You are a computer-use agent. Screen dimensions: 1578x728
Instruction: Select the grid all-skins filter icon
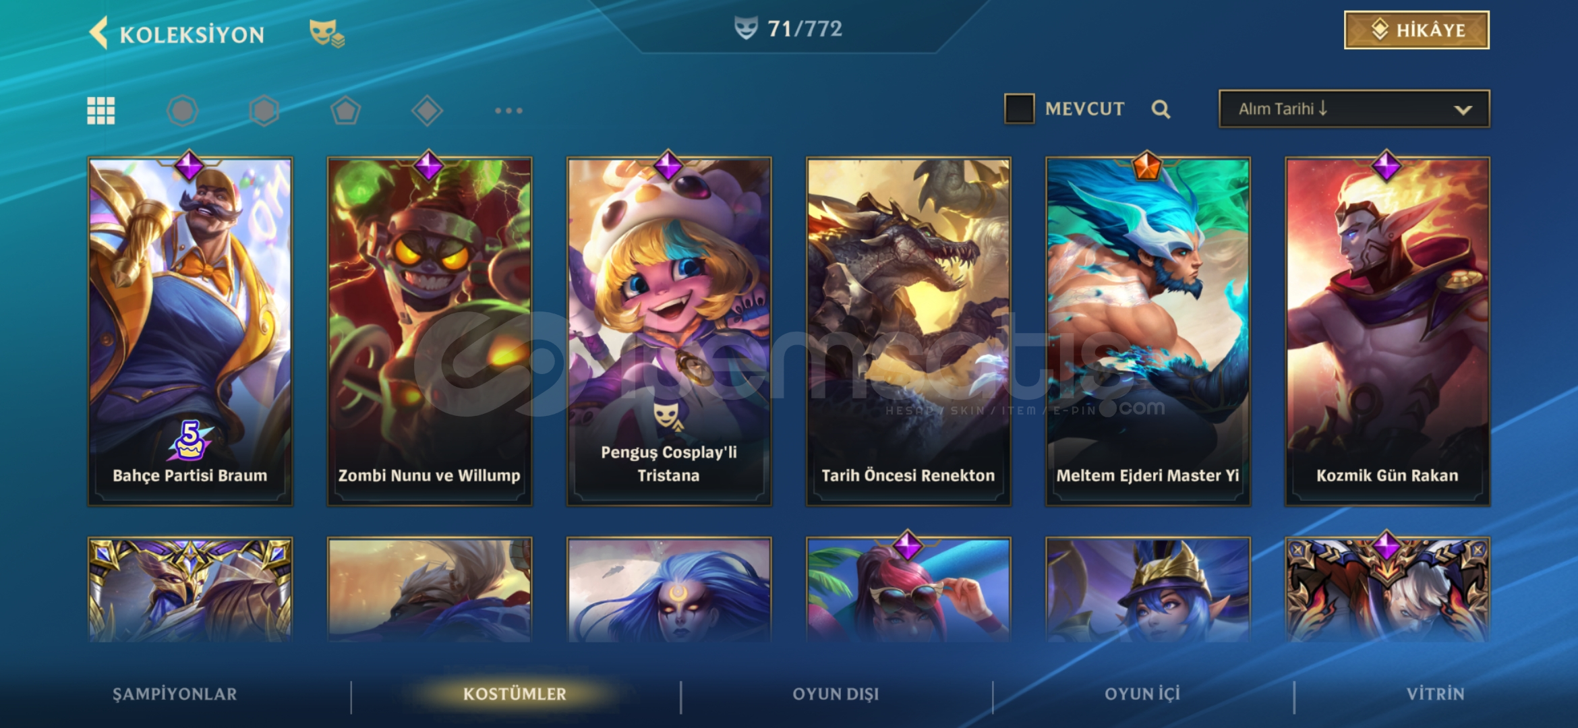(x=101, y=111)
